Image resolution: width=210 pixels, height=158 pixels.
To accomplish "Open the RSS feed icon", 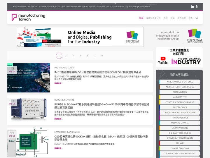I will point(197,6).
